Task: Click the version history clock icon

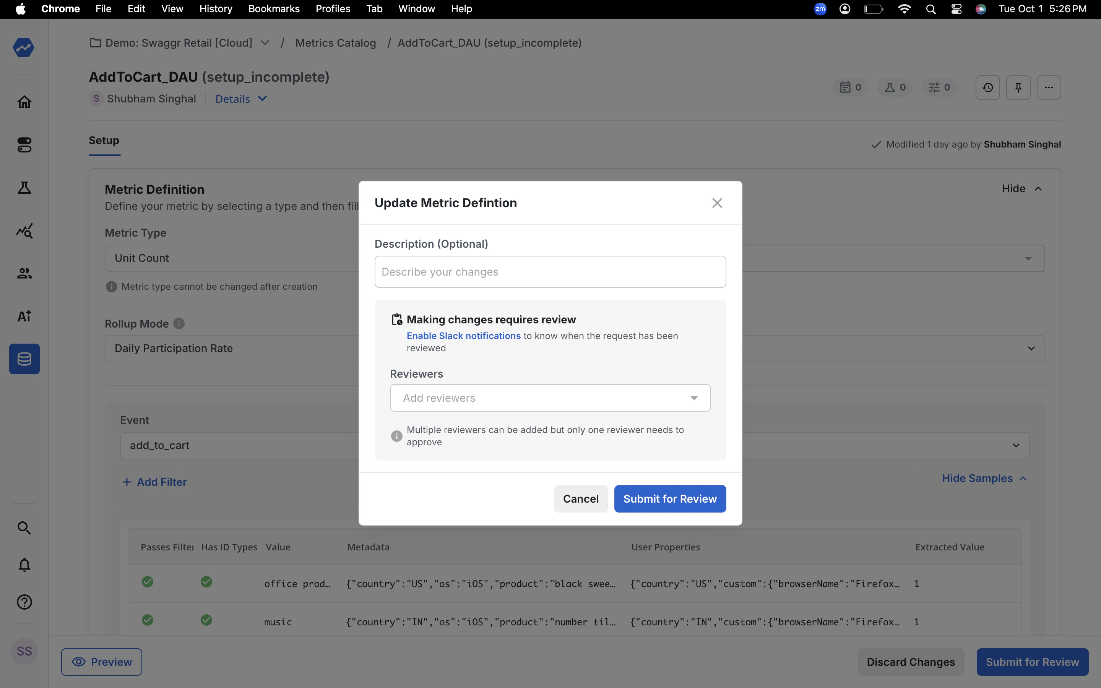Action: click(x=987, y=88)
